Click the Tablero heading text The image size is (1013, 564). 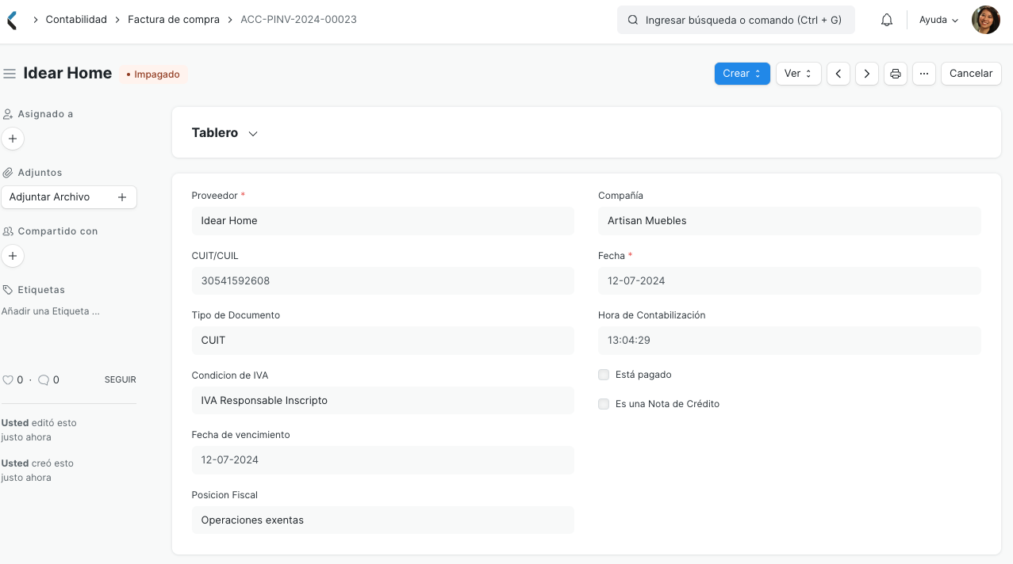215,133
